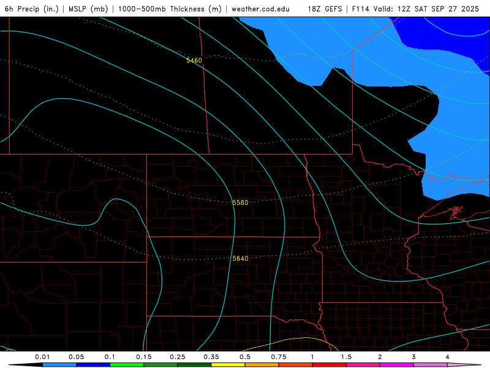This screenshot has height=368, width=490.
Task: Click the "5580" thickness contour label
Action: [240, 203]
